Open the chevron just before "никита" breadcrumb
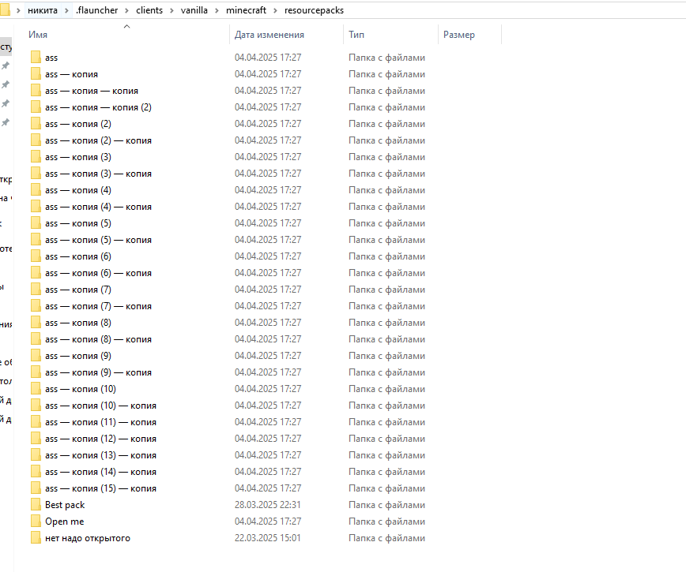The width and height of the screenshot is (686, 572). 18,10
